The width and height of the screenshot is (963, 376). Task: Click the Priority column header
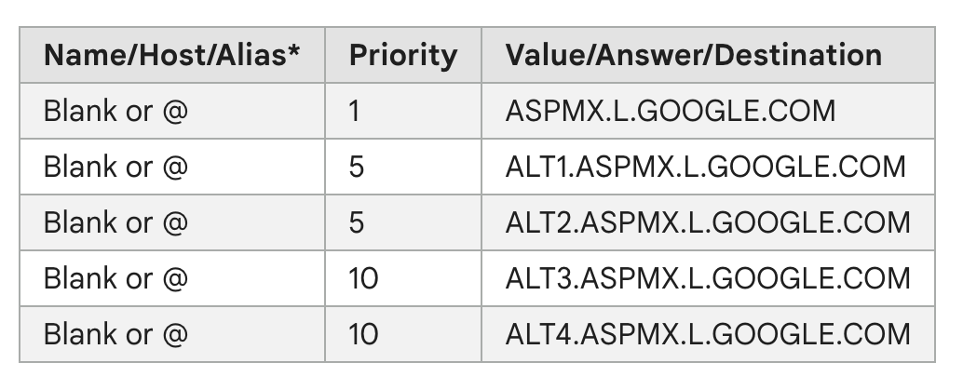click(403, 55)
